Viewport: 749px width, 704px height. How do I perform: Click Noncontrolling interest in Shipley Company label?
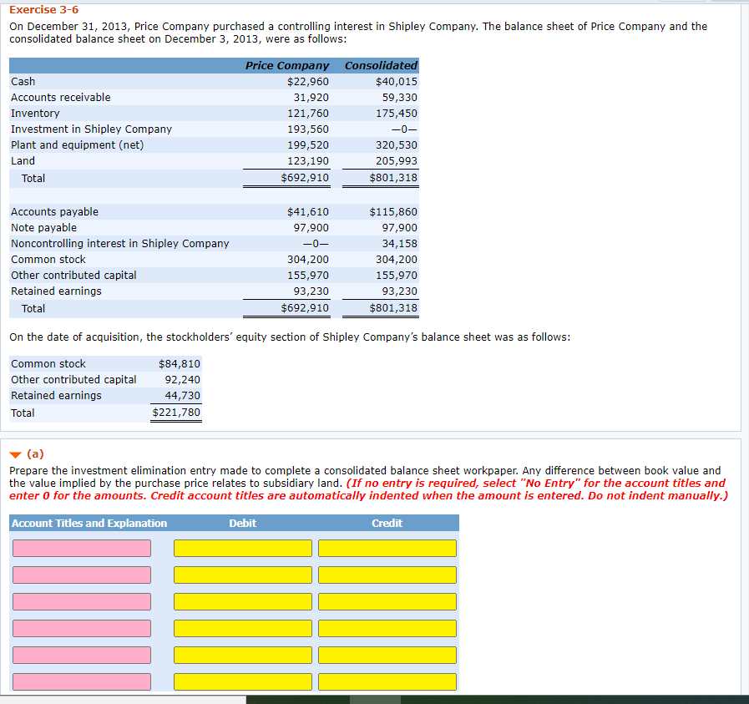[x=120, y=244]
